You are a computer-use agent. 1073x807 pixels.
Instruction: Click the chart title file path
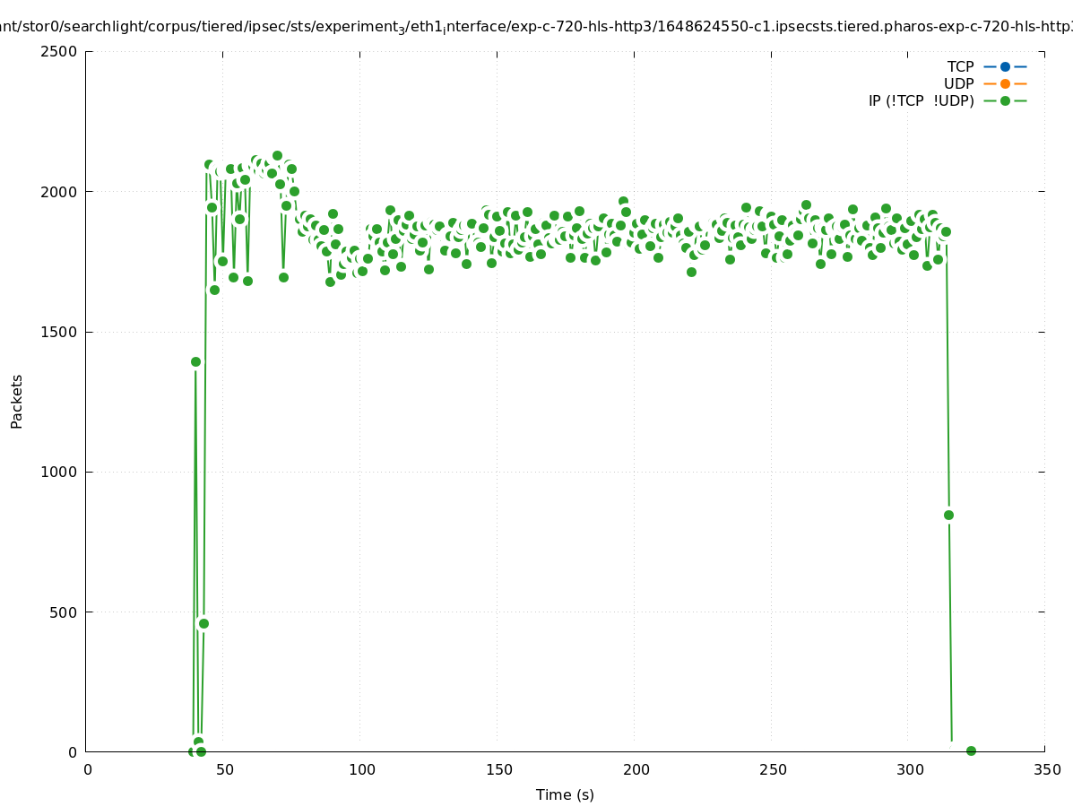pyautogui.click(x=536, y=28)
